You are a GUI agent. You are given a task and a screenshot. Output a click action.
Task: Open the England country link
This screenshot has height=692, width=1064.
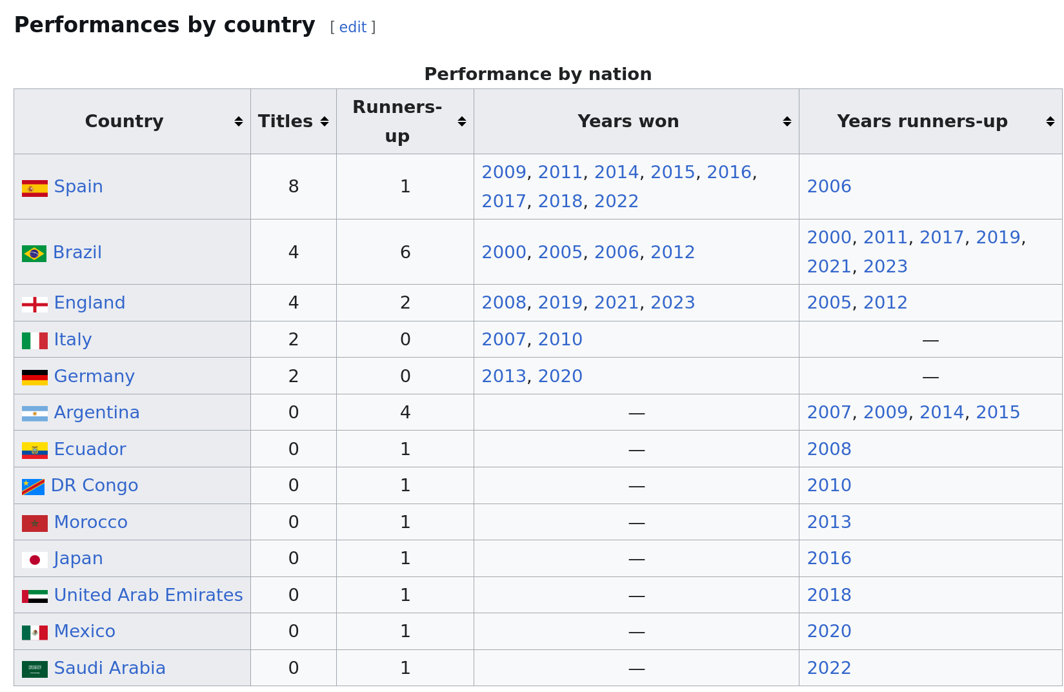pyautogui.click(x=90, y=303)
